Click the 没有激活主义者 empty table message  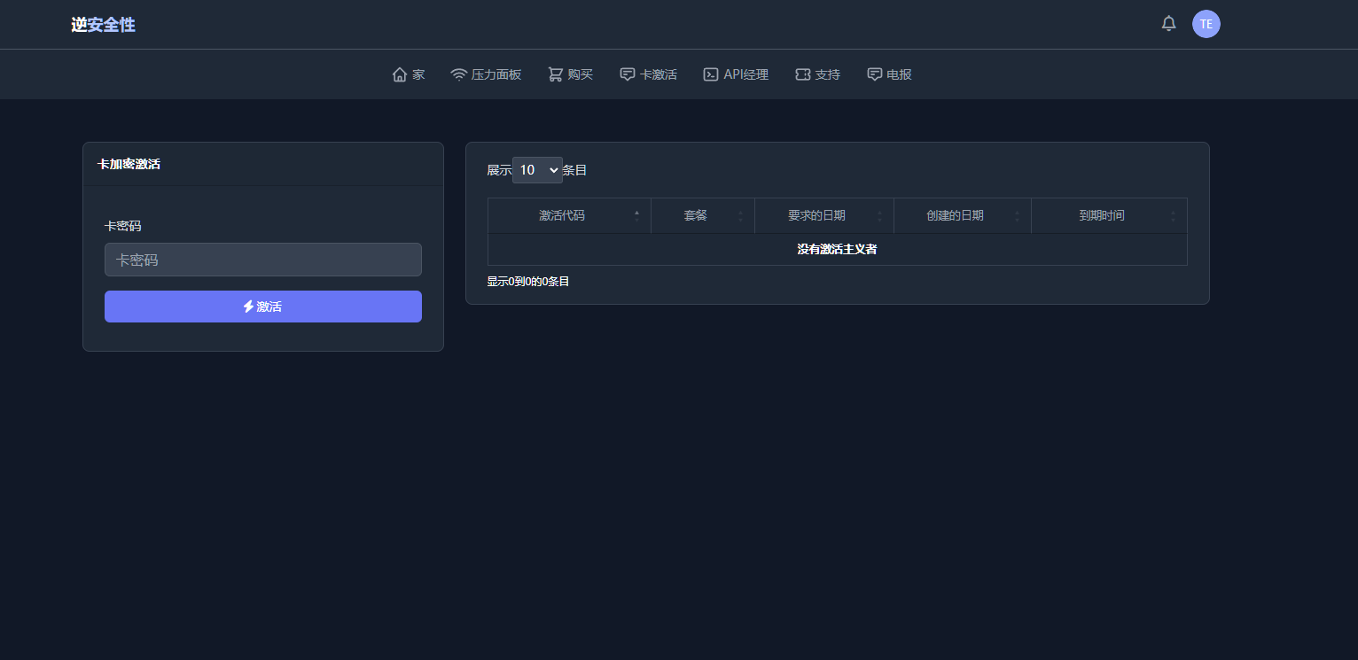coord(837,250)
